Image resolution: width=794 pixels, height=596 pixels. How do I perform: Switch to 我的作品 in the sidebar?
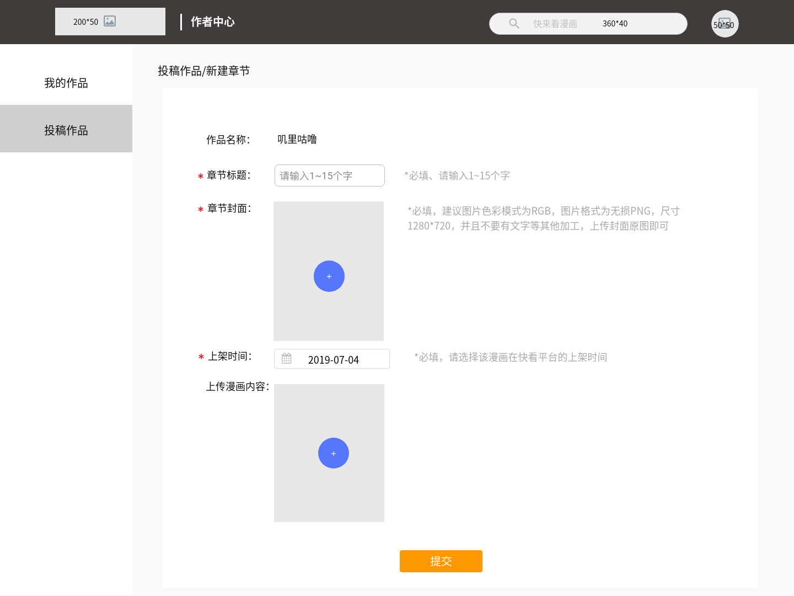coord(66,83)
